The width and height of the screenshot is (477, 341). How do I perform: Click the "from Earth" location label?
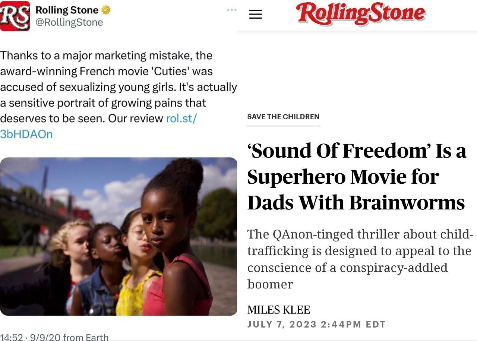(86, 337)
